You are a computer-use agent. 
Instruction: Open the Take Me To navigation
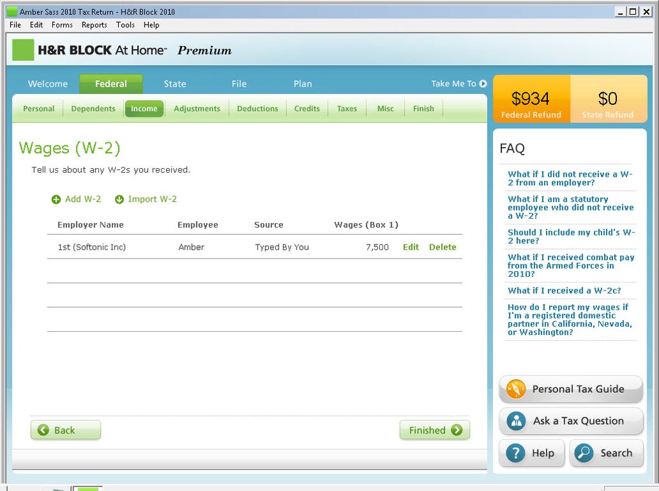(459, 83)
